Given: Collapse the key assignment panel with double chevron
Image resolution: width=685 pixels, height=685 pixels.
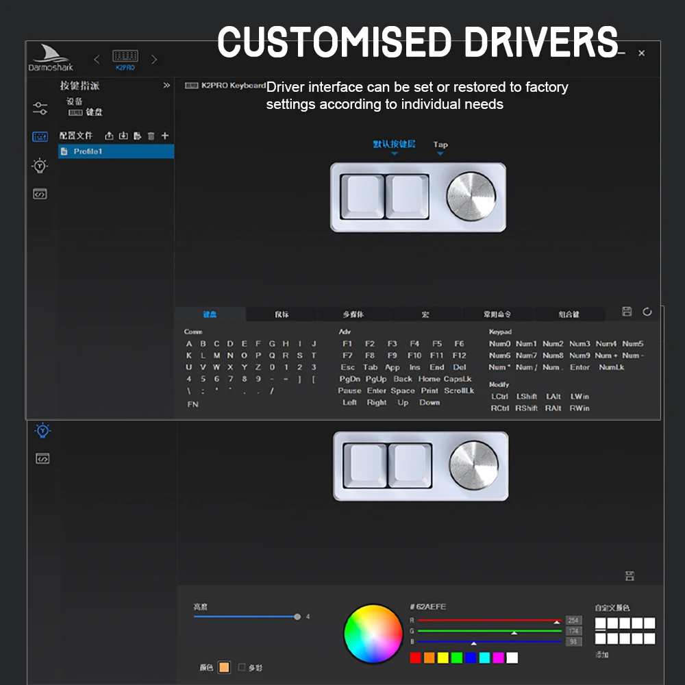Looking at the screenshot, I should click(166, 85).
